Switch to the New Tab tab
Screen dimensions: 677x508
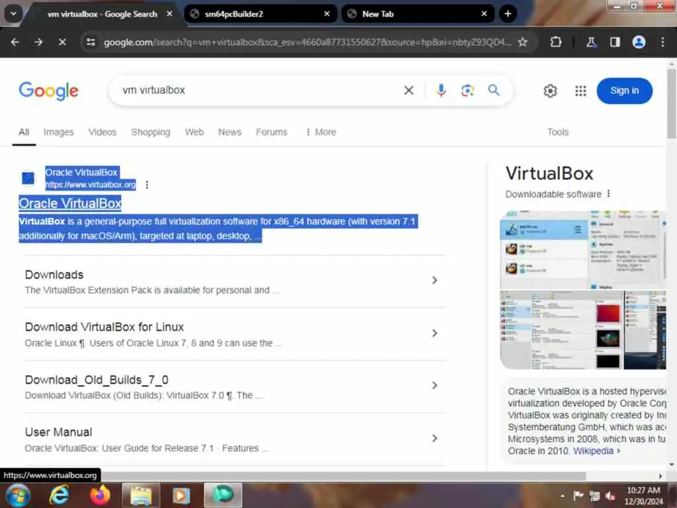[x=417, y=14]
